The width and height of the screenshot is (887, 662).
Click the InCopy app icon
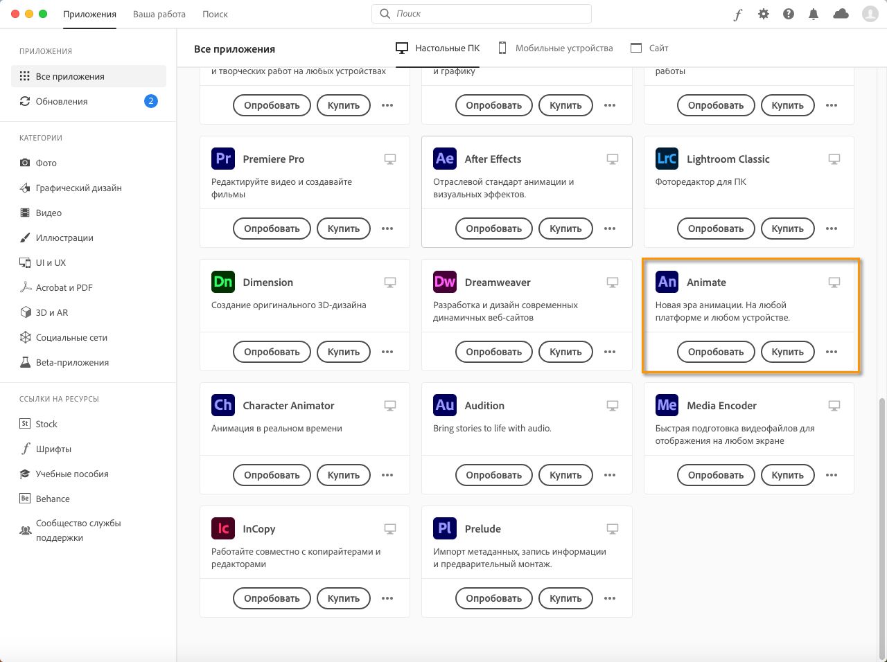223,528
